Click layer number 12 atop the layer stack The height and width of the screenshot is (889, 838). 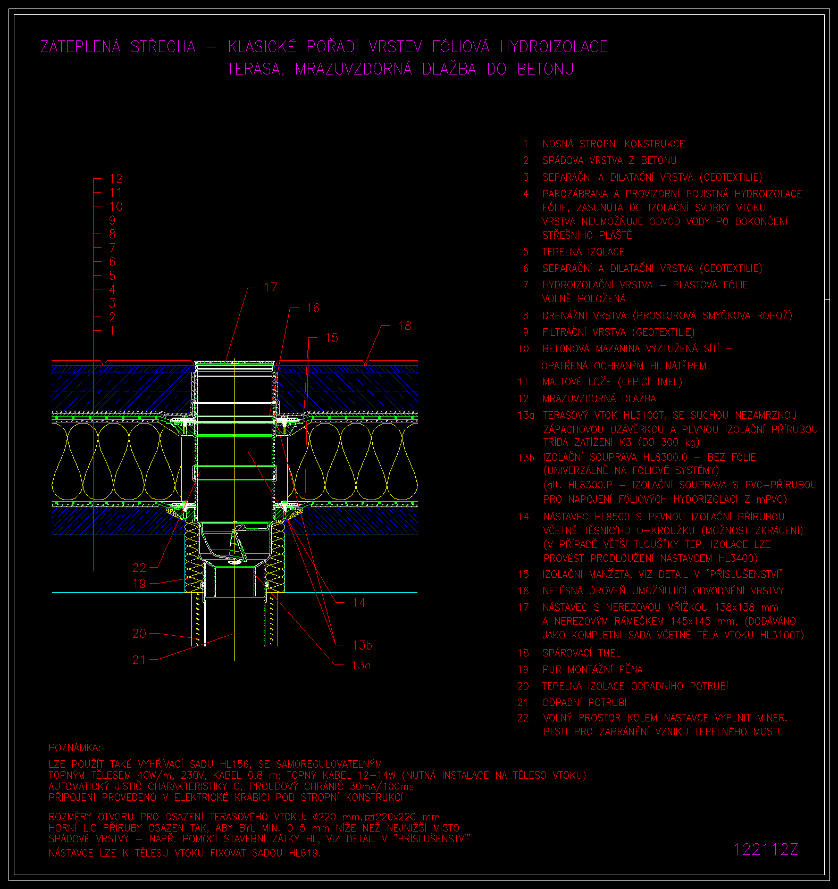coord(116,179)
